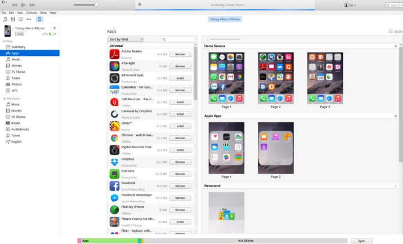Remove the Evernote app

180,174
